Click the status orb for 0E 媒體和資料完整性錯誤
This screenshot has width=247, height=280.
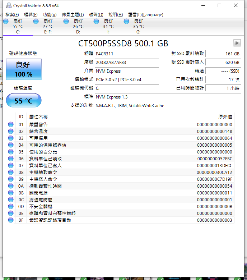[11, 213]
